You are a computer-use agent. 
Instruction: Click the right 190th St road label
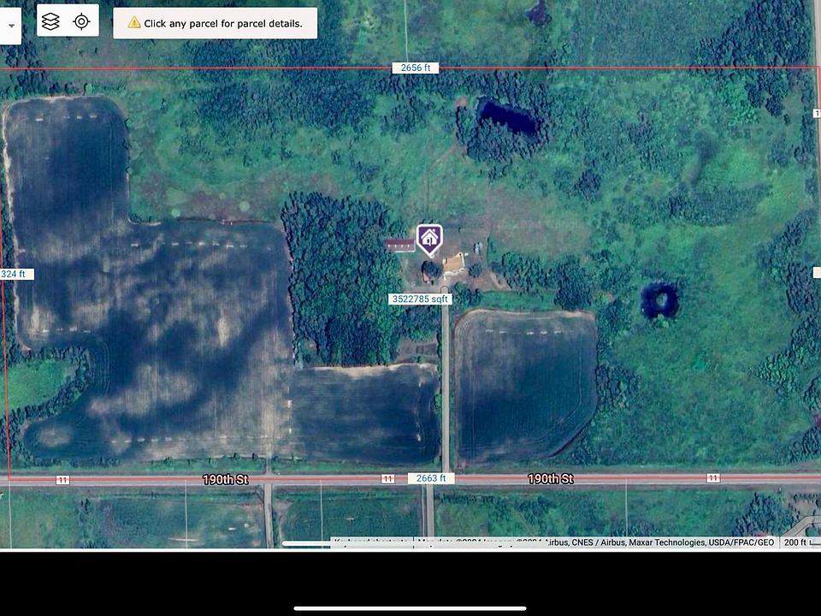click(549, 479)
